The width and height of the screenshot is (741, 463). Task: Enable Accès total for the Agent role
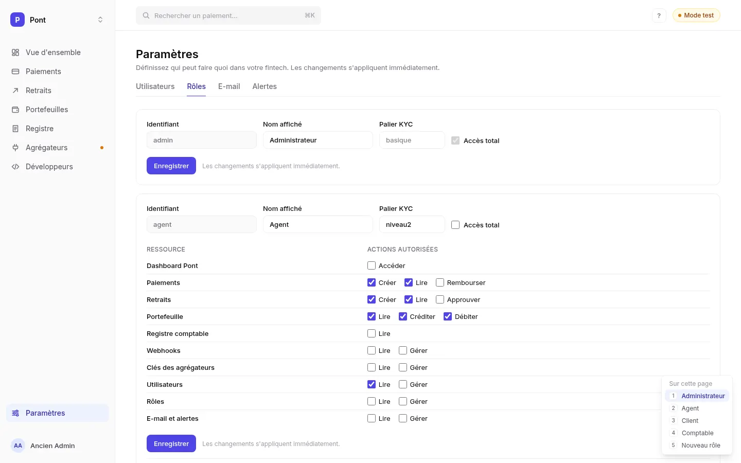tap(455, 225)
